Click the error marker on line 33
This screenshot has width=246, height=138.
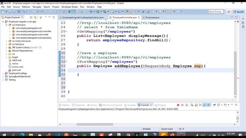click(x=60, y=66)
